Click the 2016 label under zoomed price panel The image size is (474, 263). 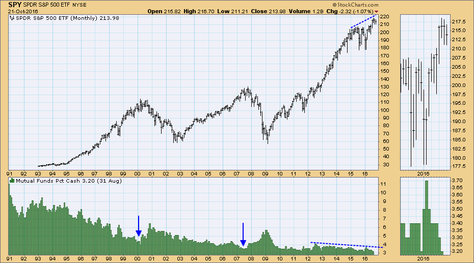tap(423, 174)
